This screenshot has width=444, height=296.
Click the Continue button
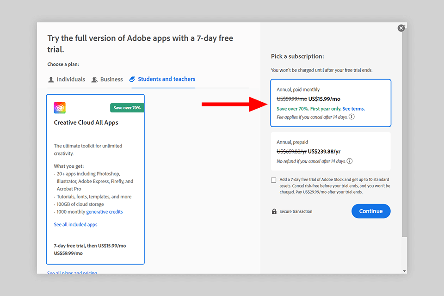[371, 211]
